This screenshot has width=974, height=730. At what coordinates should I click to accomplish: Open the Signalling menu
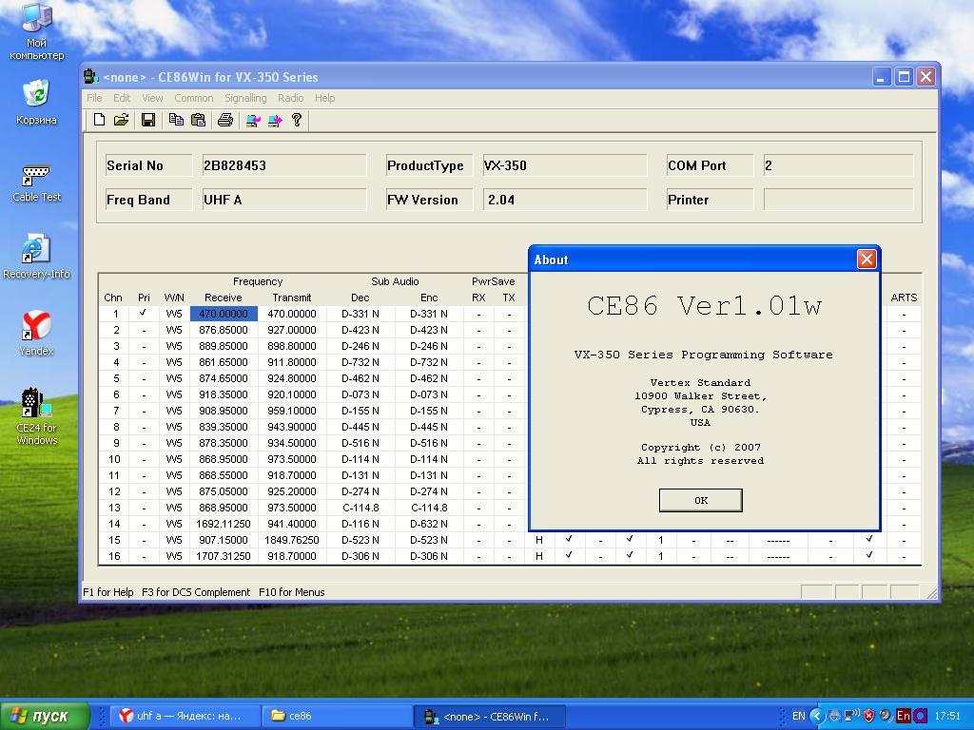(x=245, y=98)
